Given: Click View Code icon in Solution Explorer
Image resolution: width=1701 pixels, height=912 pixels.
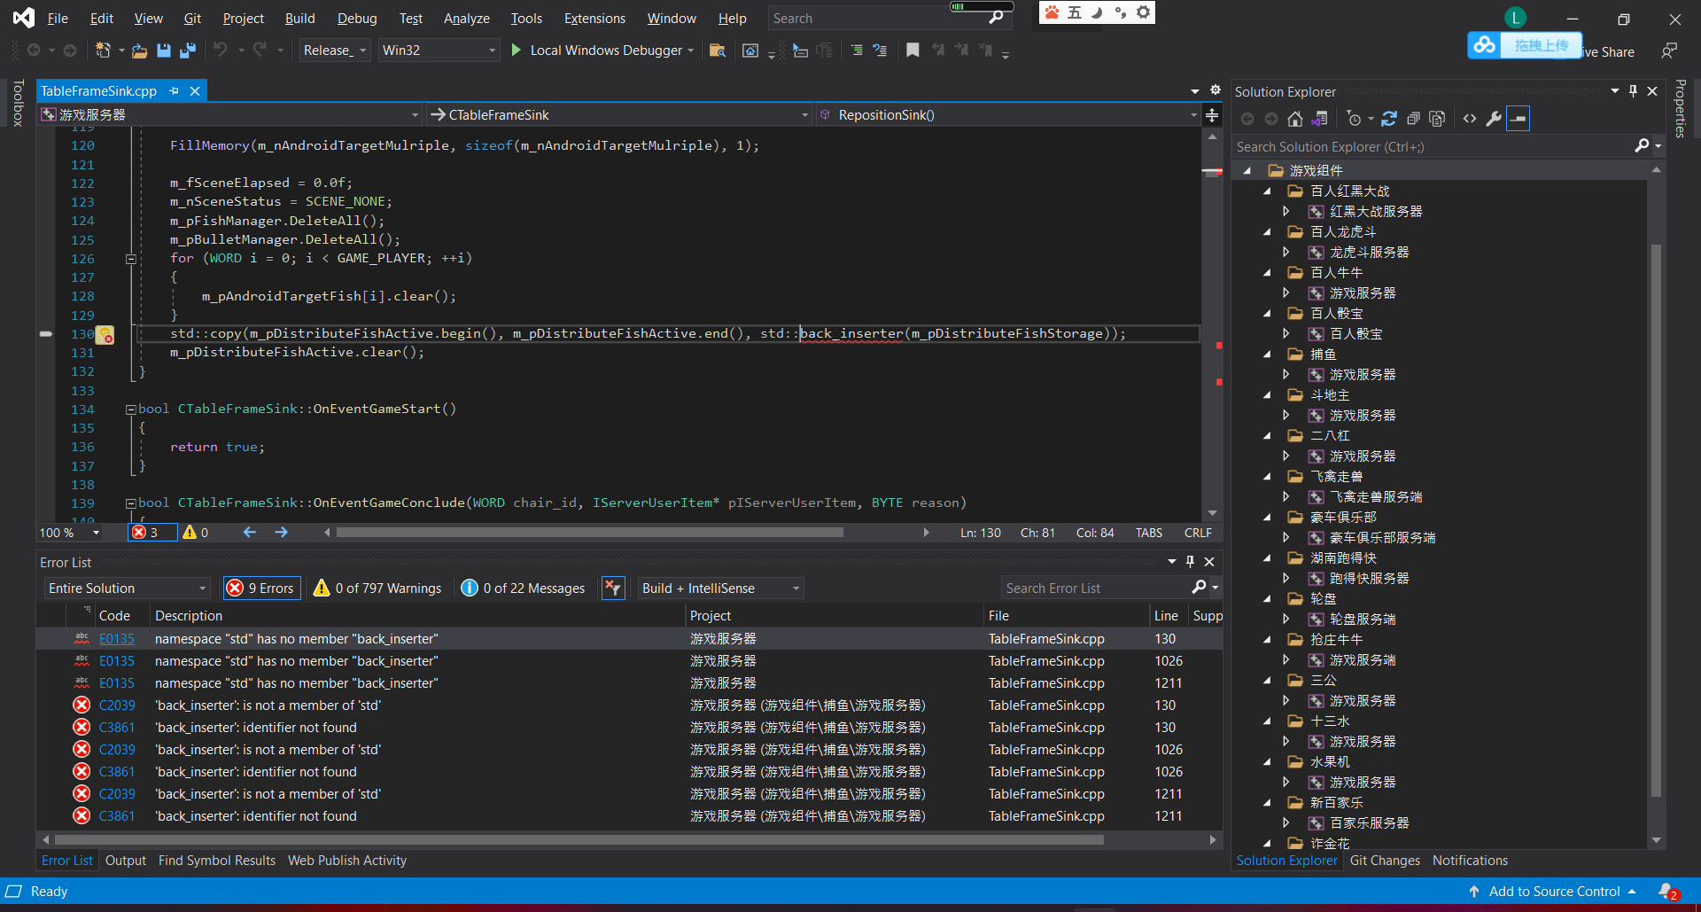Looking at the screenshot, I should pyautogui.click(x=1470, y=119).
